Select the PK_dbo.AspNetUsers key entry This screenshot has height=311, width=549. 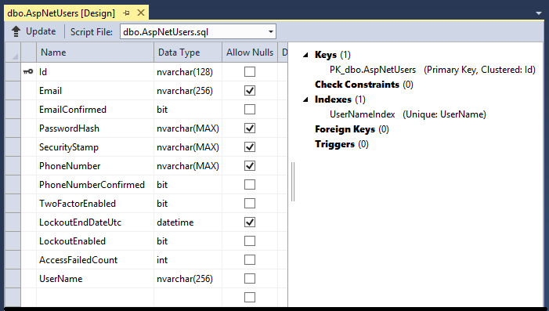(432, 70)
